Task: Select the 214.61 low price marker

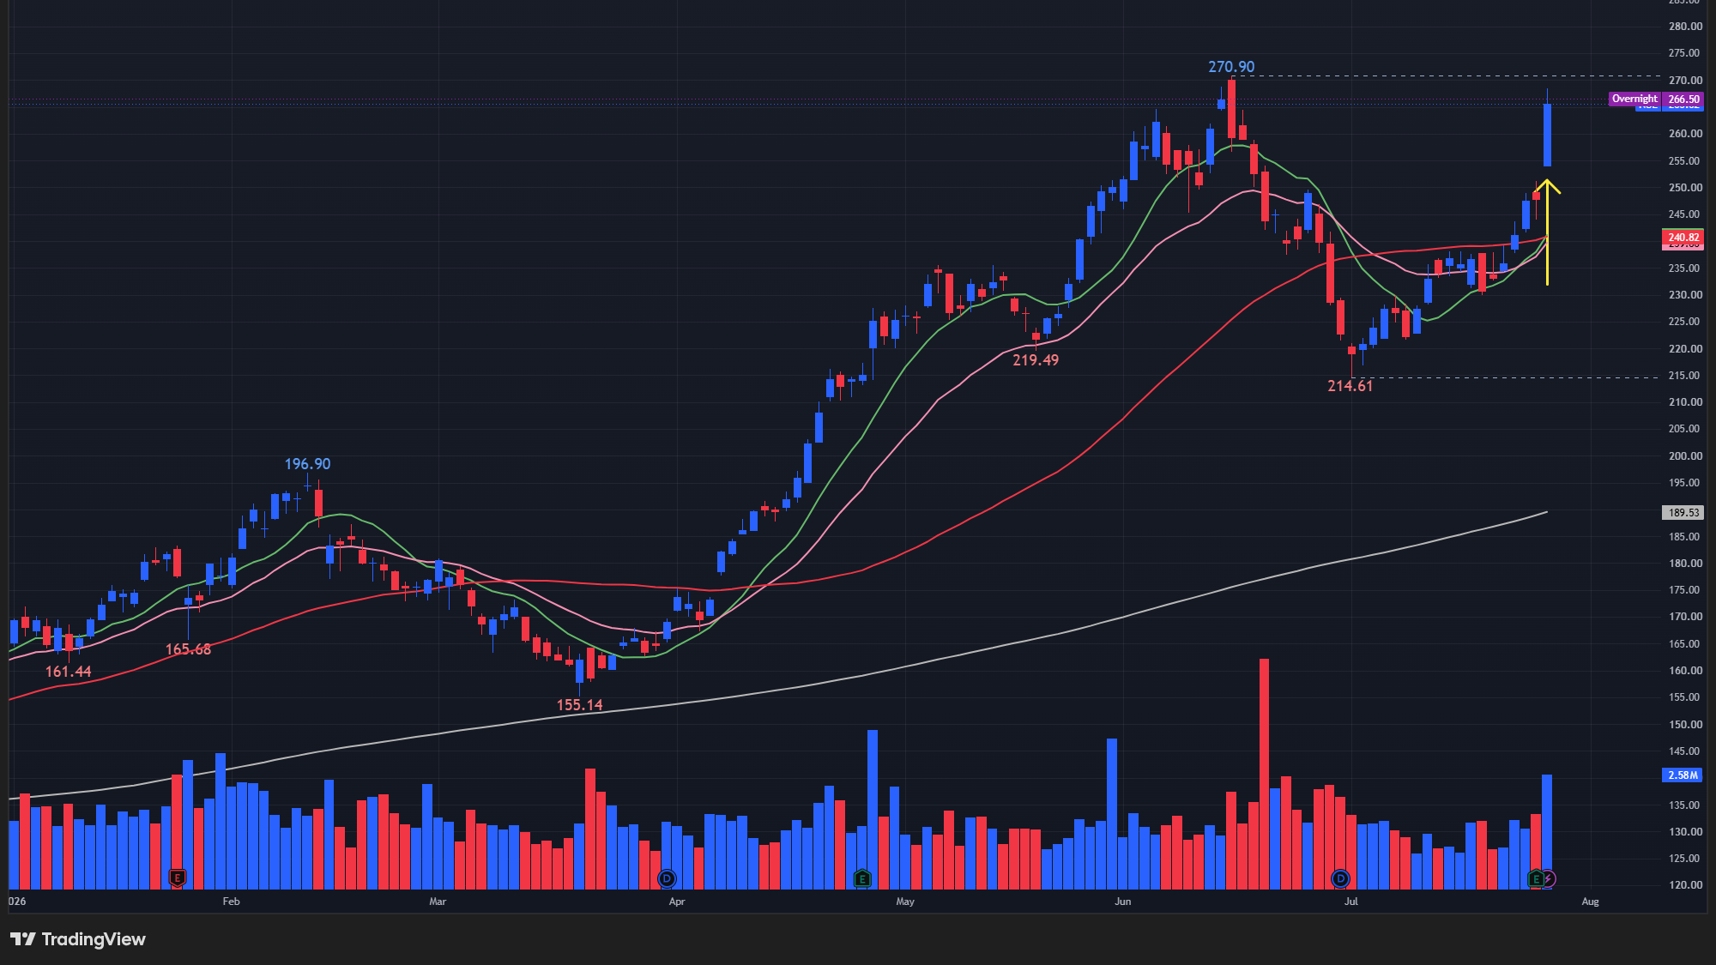Action: pyautogui.click(x=1350, y=386)
